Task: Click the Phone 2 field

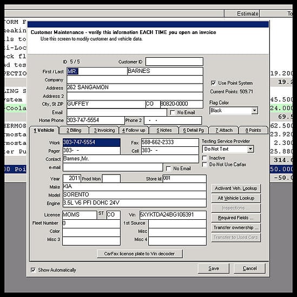Action: click(173, 120)
